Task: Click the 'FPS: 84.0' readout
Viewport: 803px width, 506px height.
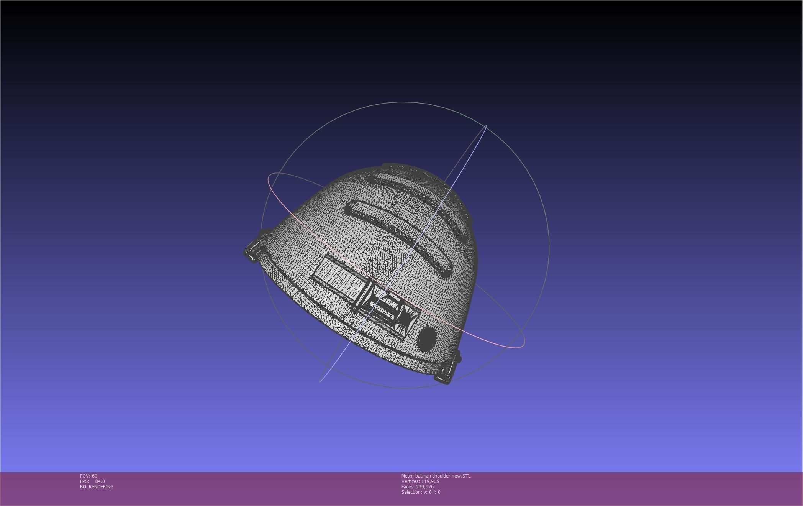Action: click(x=92, y=481)
